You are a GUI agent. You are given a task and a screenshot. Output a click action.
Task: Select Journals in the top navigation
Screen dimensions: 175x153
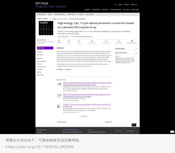[87, 10]
